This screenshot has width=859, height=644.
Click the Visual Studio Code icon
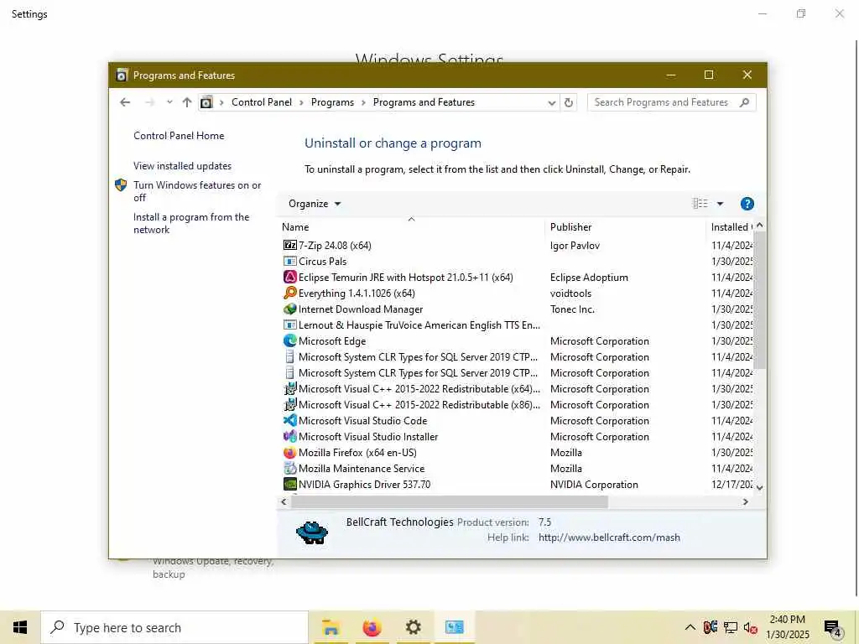coord(289,421)
